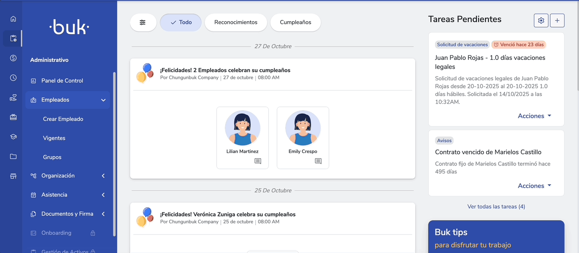Open the feed filter settings icon

click(143, 22)
